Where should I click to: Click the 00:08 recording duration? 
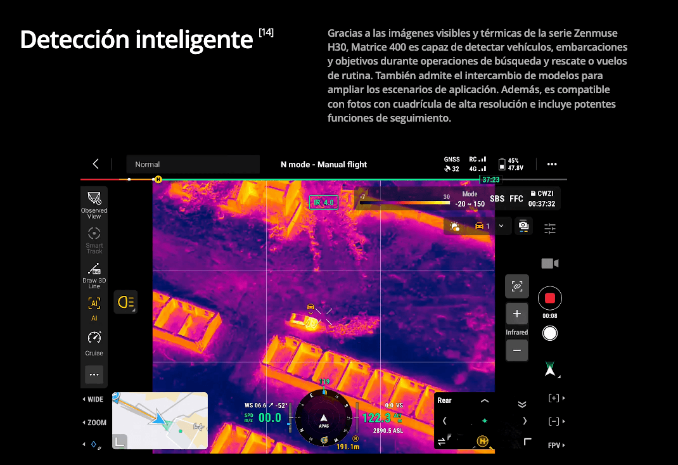click(x=549, y=315)
